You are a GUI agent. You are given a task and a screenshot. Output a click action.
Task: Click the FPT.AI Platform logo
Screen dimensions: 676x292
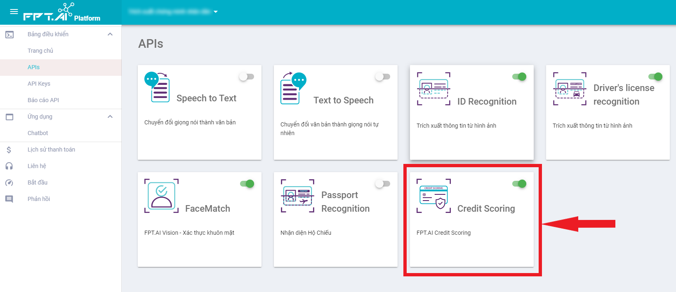click(62, 12)
